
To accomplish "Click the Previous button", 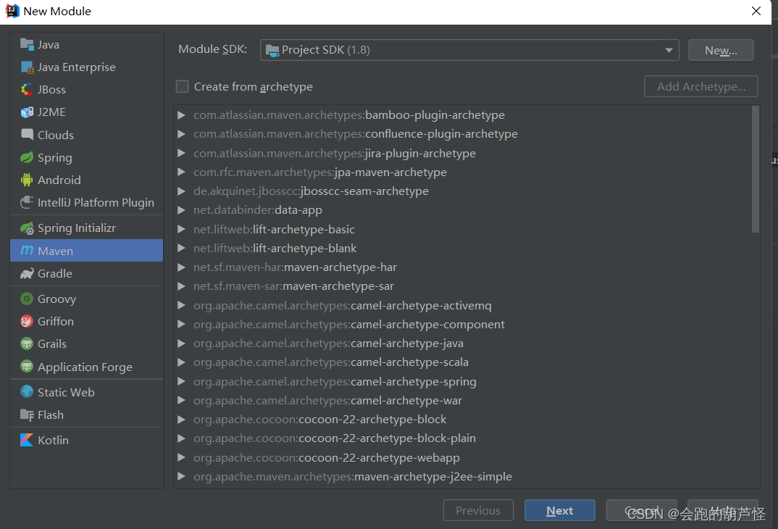I will [478, 510].
